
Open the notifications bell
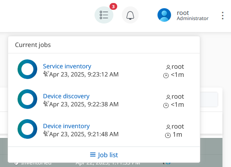pyautogui.click(x=130, y=15)
